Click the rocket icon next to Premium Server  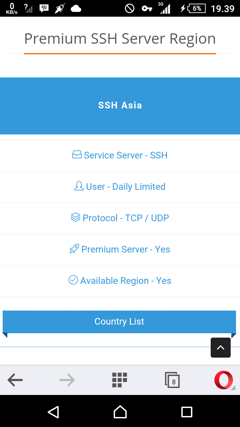74,249
